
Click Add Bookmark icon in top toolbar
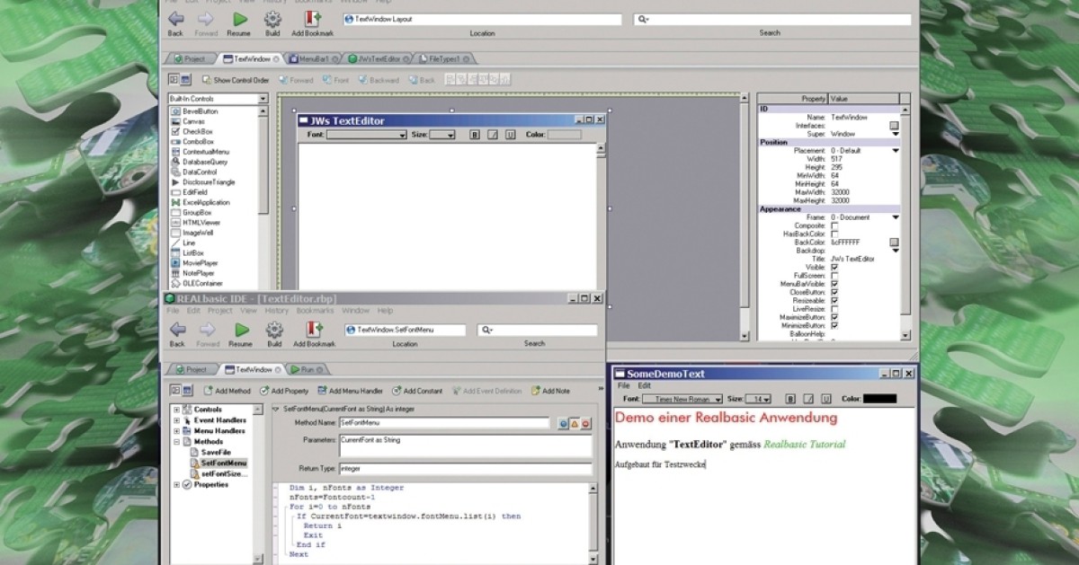tap(312, 19)
